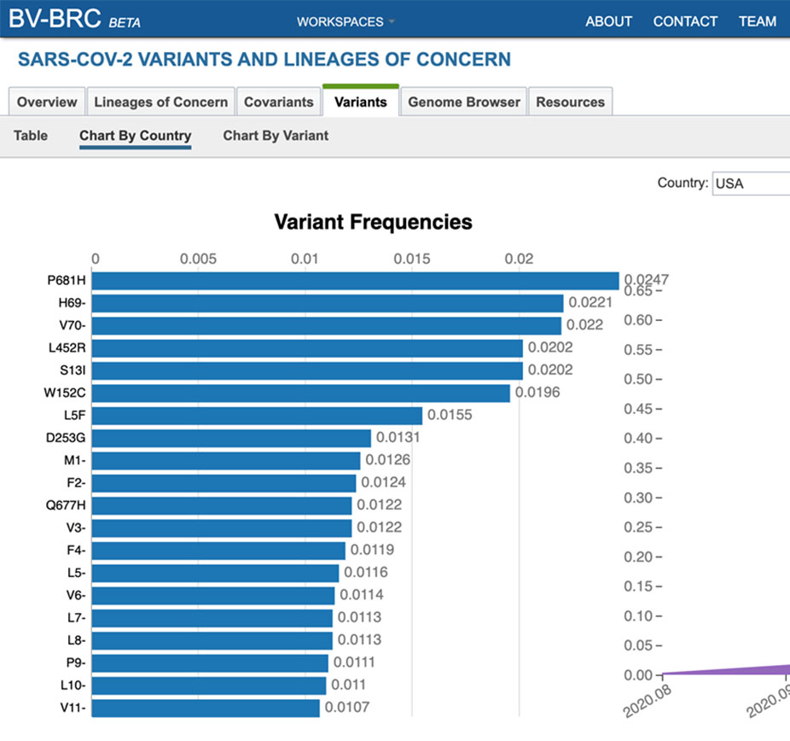Viewport: 790px width, 741px height.
Task: Select the Chart By Country view
Action: coord(135,136)
